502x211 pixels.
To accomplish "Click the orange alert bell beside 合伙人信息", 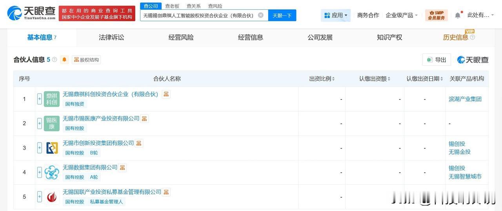I will tap(65, 60).
